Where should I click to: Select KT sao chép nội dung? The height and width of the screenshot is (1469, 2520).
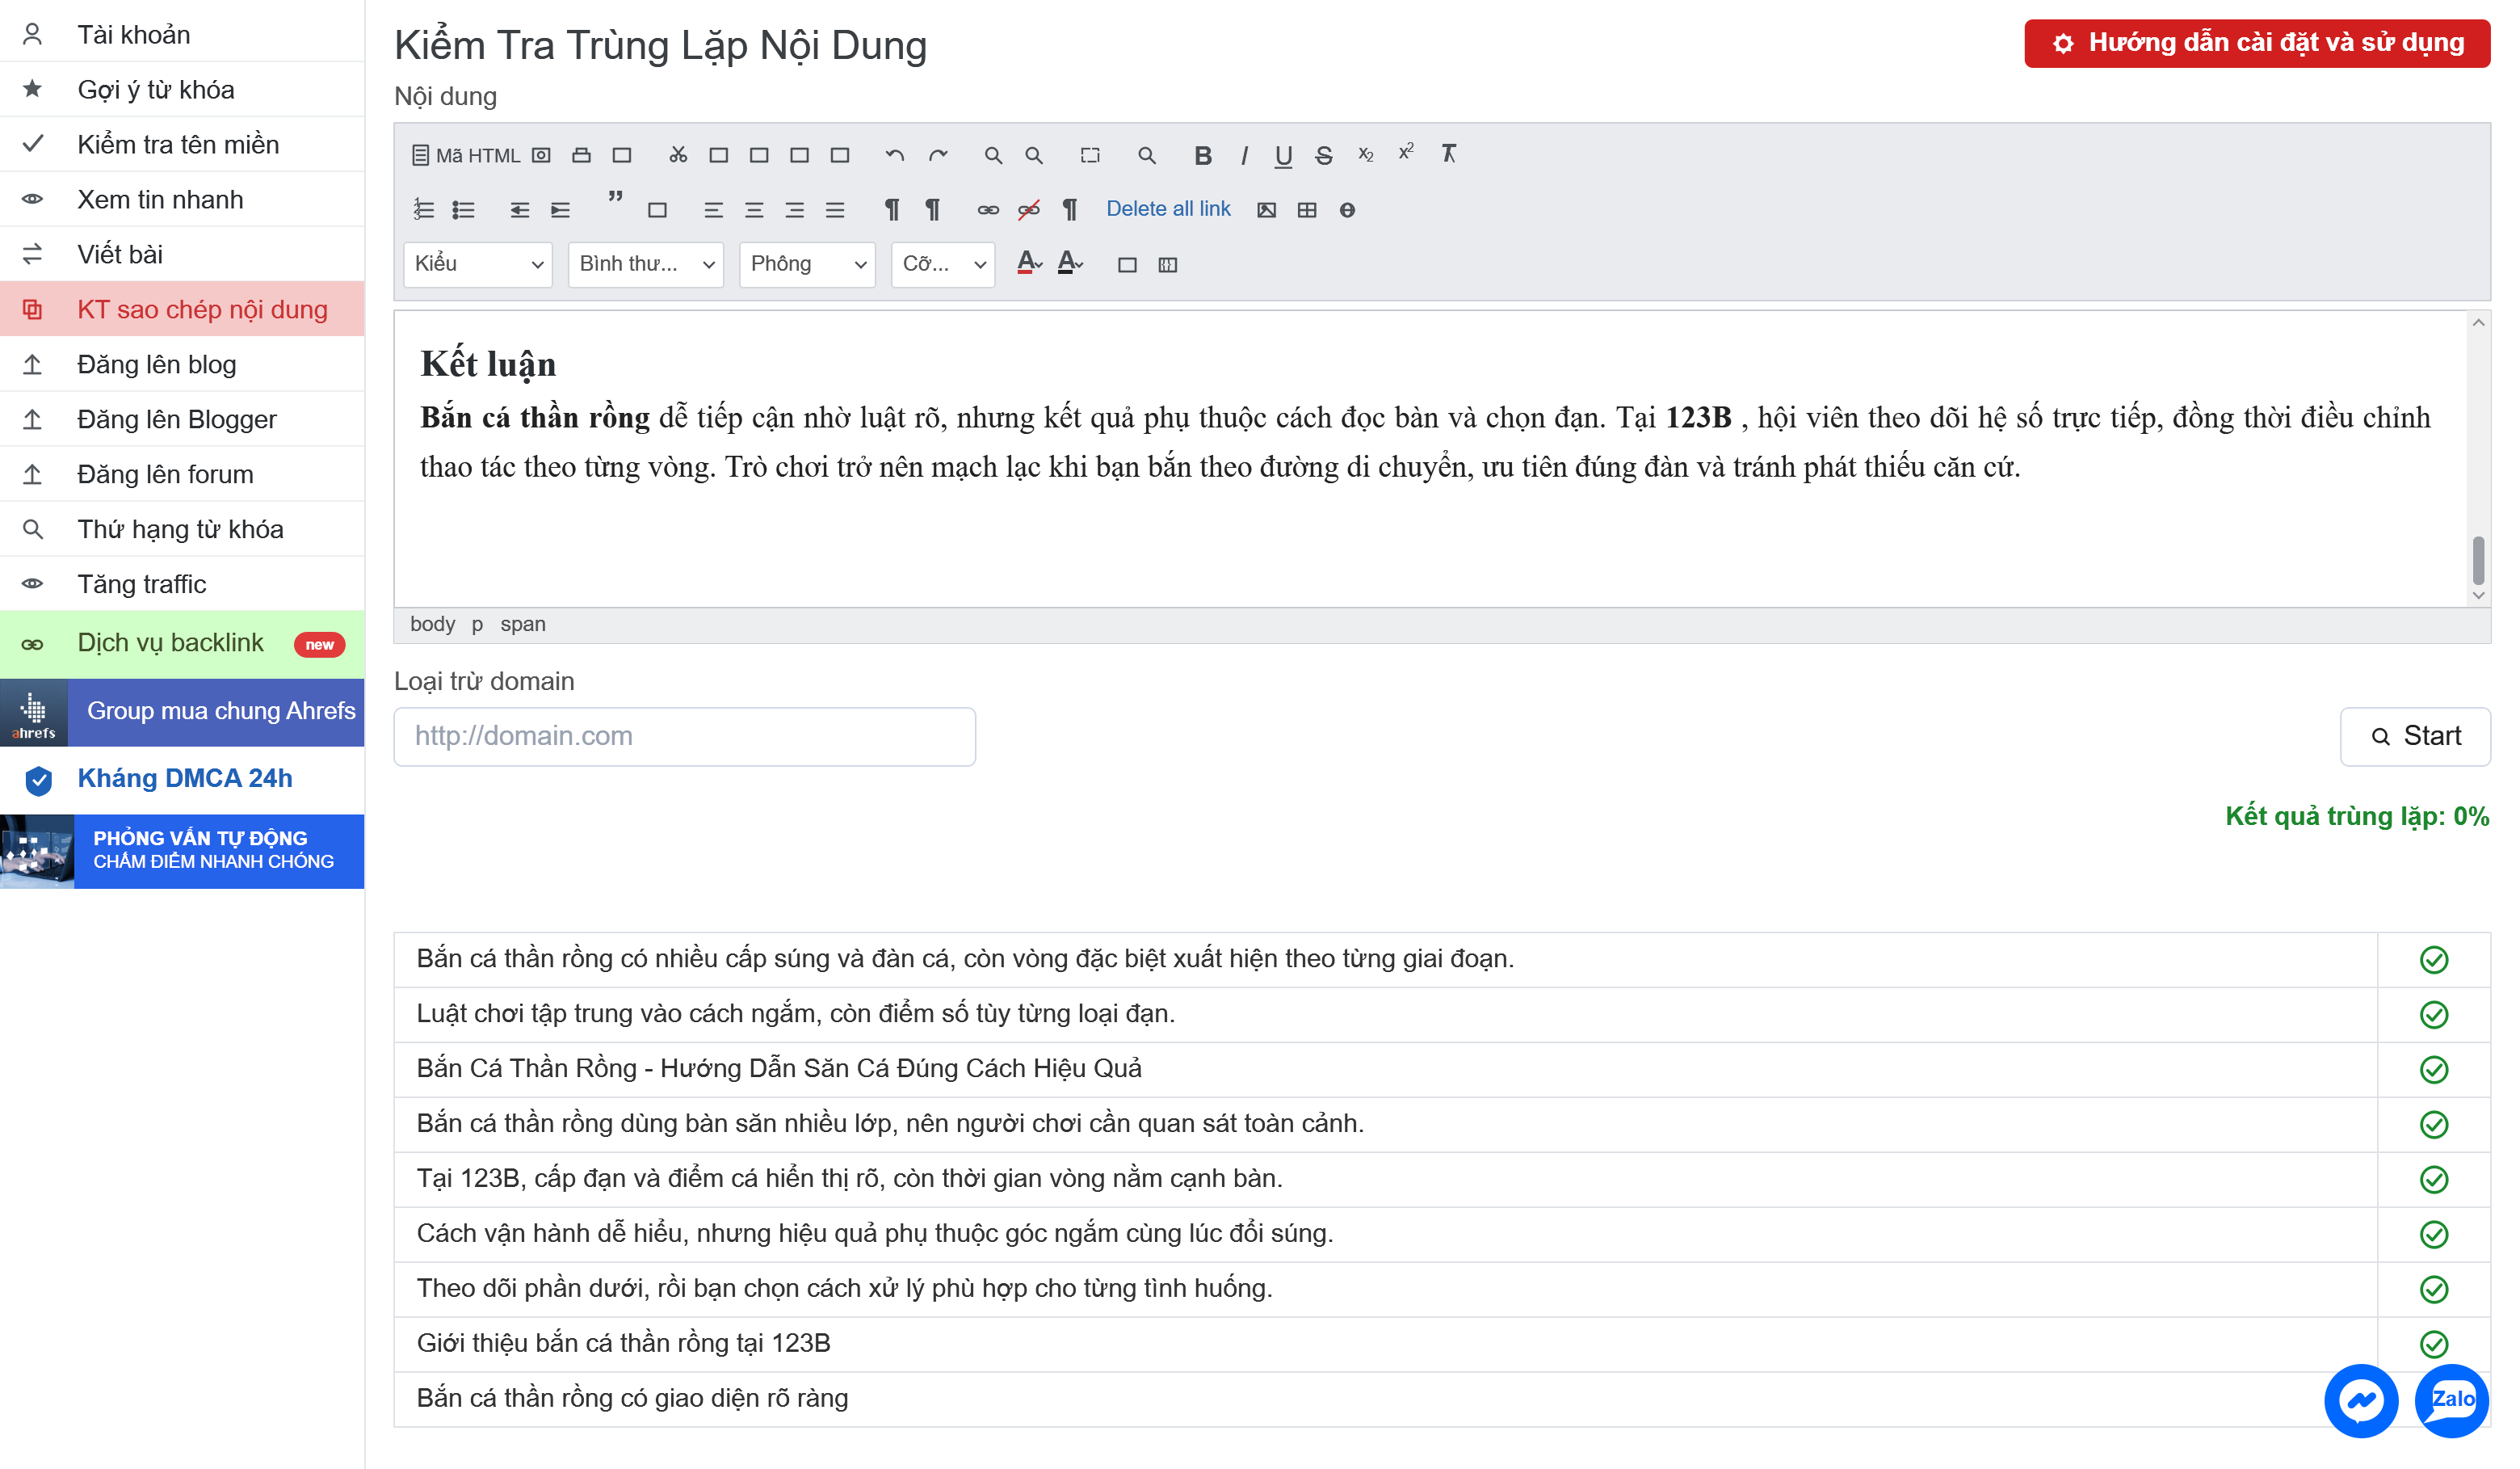pos(182,309)
